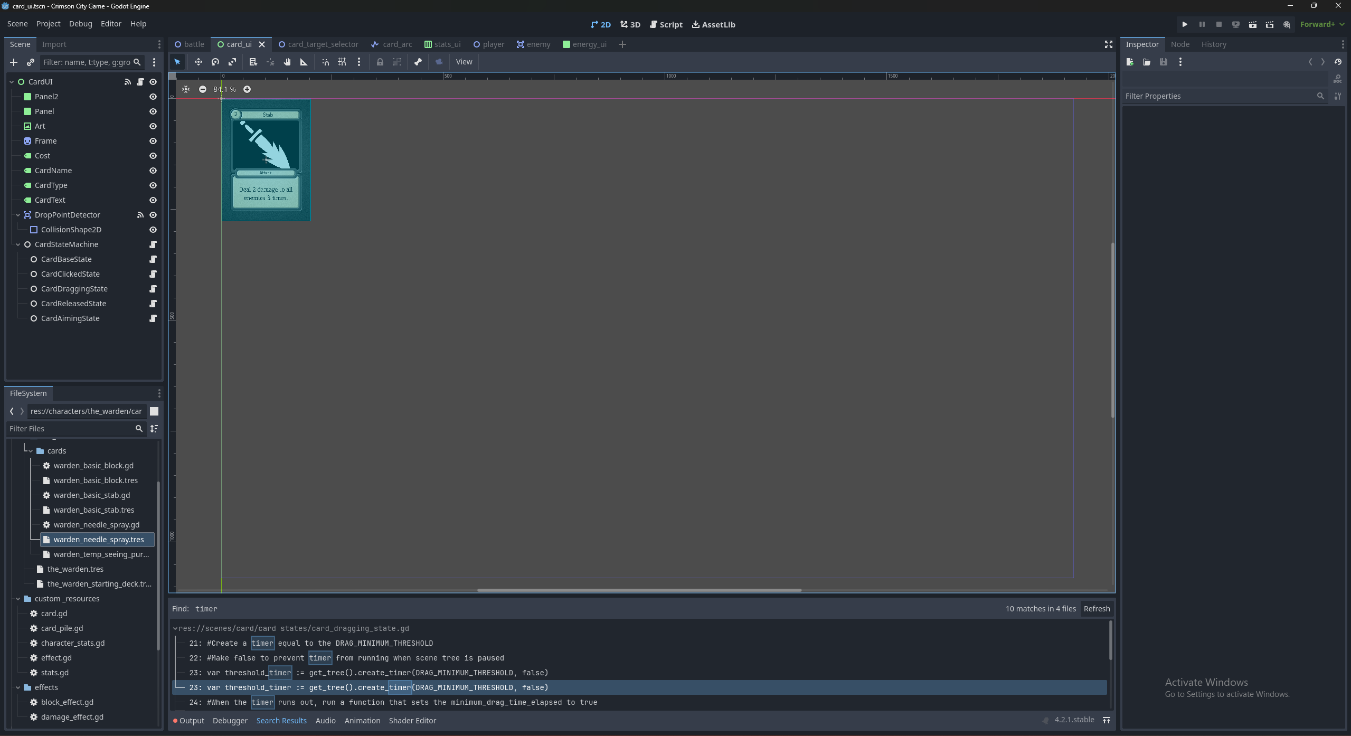Collapse the custom_resources folder
Viewport: 1351px width, 736px height.
click(x=18, y=599)
